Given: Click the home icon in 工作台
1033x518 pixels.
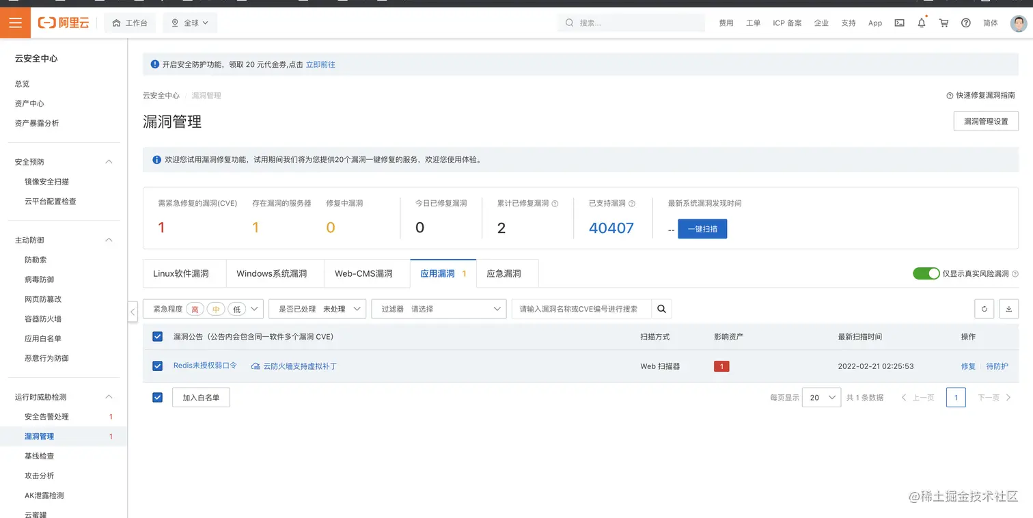Looking at the screenshot, I should [116, 23].
